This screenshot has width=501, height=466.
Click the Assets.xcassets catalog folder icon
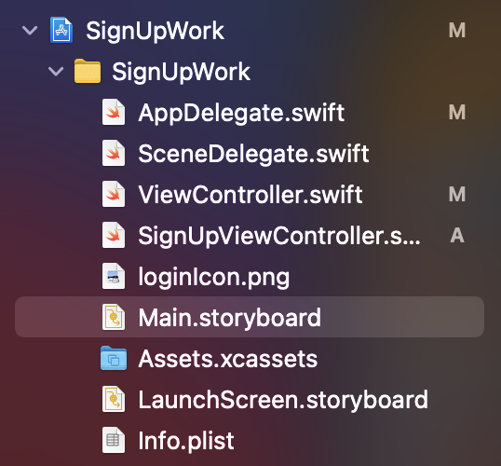click(x=114, y=358)
